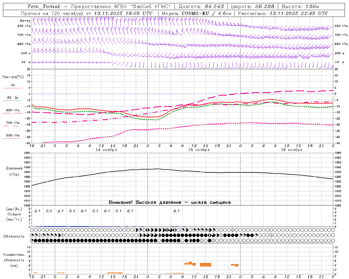Click the Модель COSMO-RU / 6.6км label
Image resolution: width=349 pixels, height=279 pixels.
tap(197, 13)
